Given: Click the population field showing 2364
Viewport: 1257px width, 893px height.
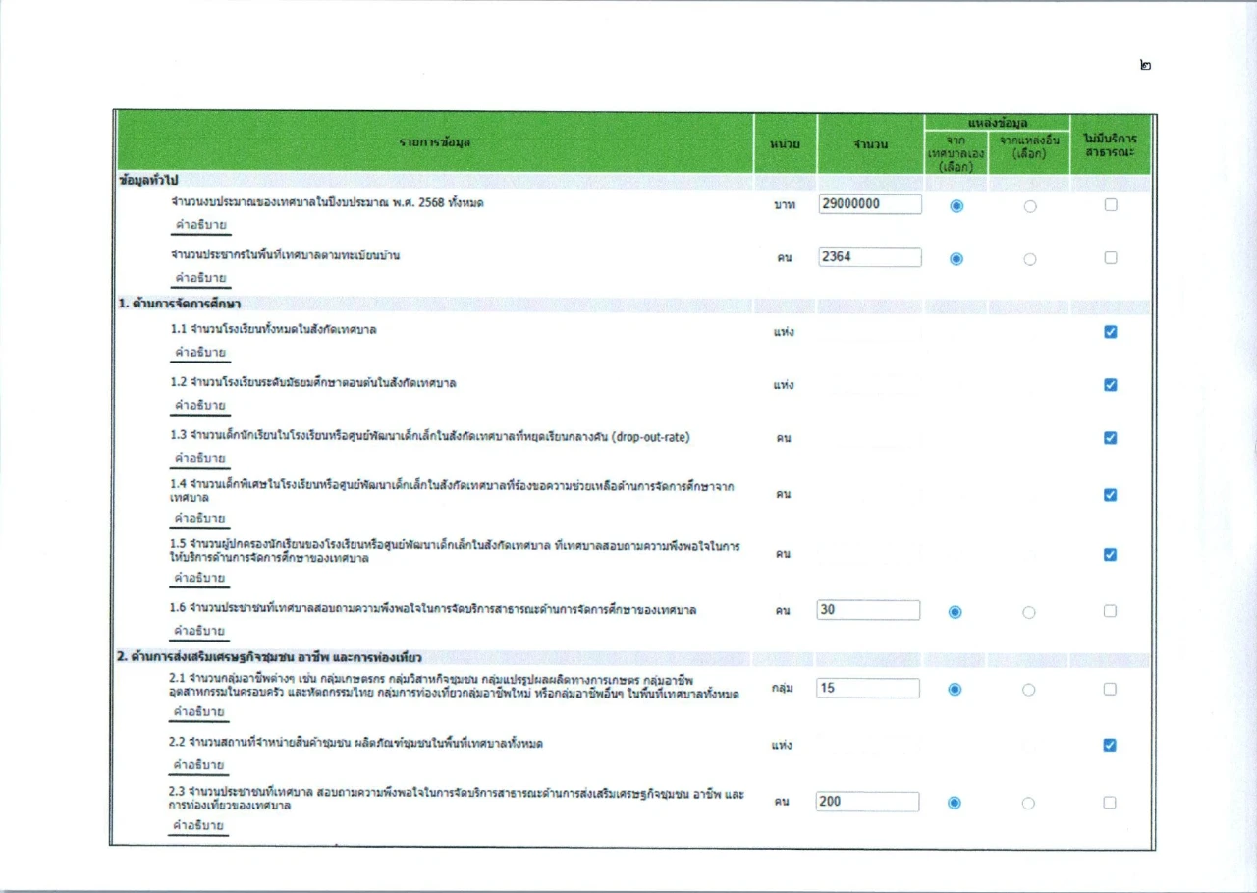Looking at the screenshot, I should (x=870, y=257).
